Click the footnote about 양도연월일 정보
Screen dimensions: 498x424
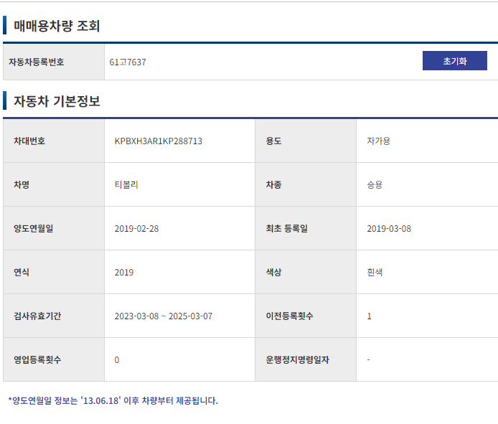[113, 400]
